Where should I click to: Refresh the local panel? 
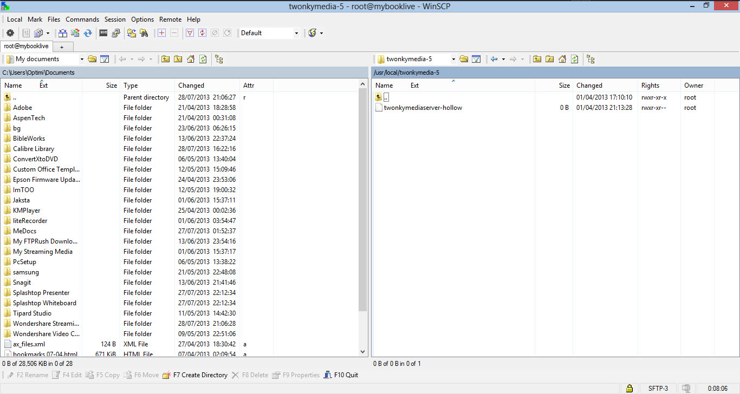[203, 59]
